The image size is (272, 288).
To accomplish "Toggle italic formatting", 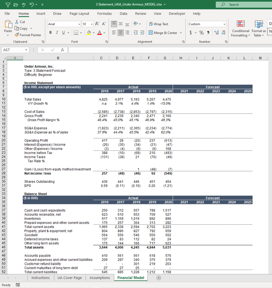I will [x=57, y=33].
